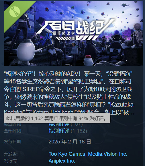145x166 pixels.
Task: Open the game header capsule image
Action: coord(73,33)
